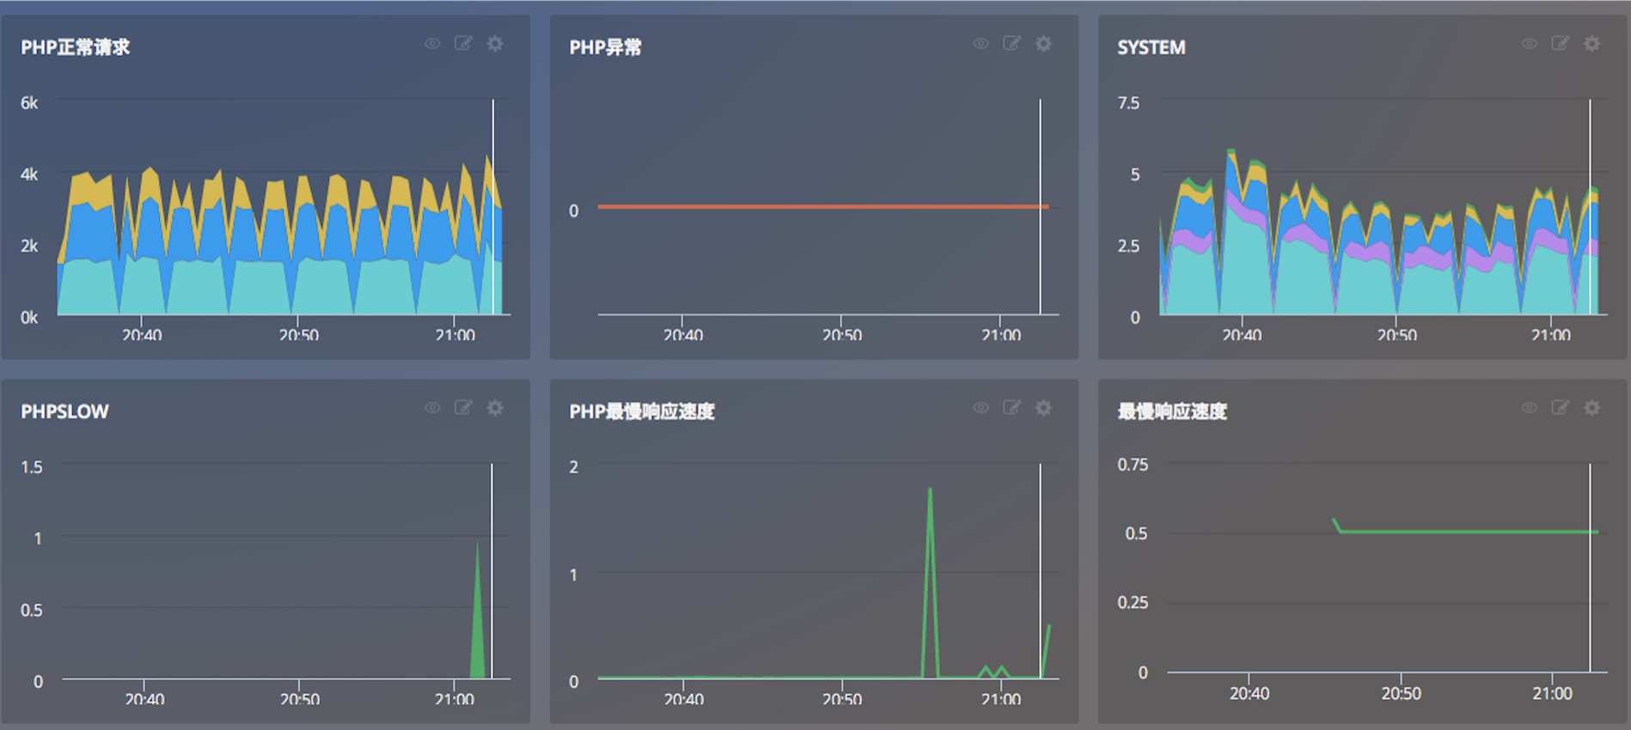This screenshot has height=730, width=1631.
Task: Click the PHP最慢响应速度 panel title
Action: [x=642, y=411]
